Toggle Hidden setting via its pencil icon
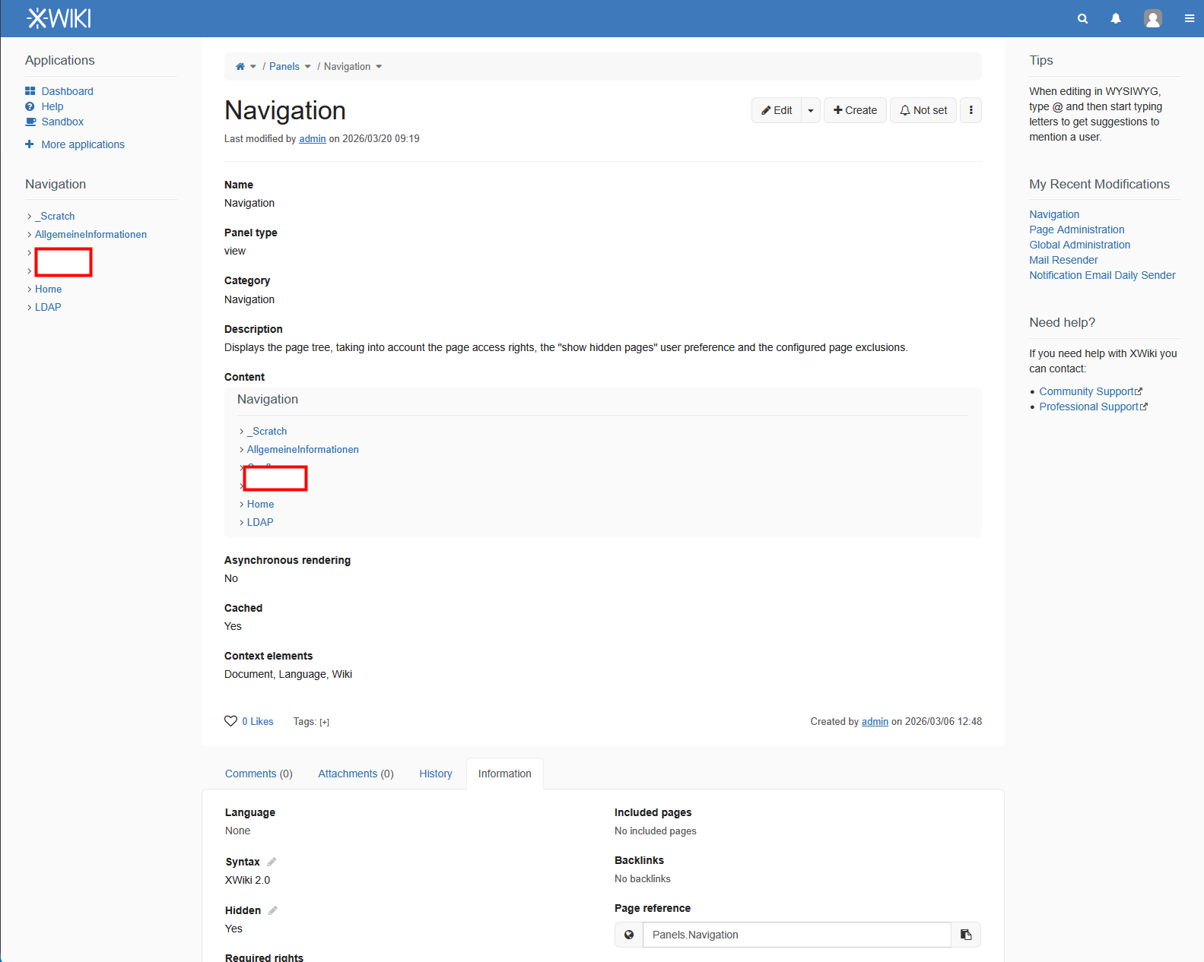 [x=272, y=910]
